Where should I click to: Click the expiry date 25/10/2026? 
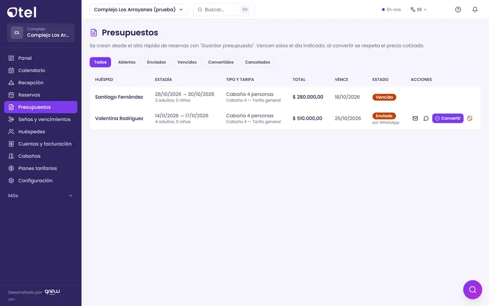coord(348,118)
